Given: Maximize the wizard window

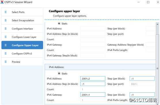Looking at the screenshot, I should pos(148,2).
